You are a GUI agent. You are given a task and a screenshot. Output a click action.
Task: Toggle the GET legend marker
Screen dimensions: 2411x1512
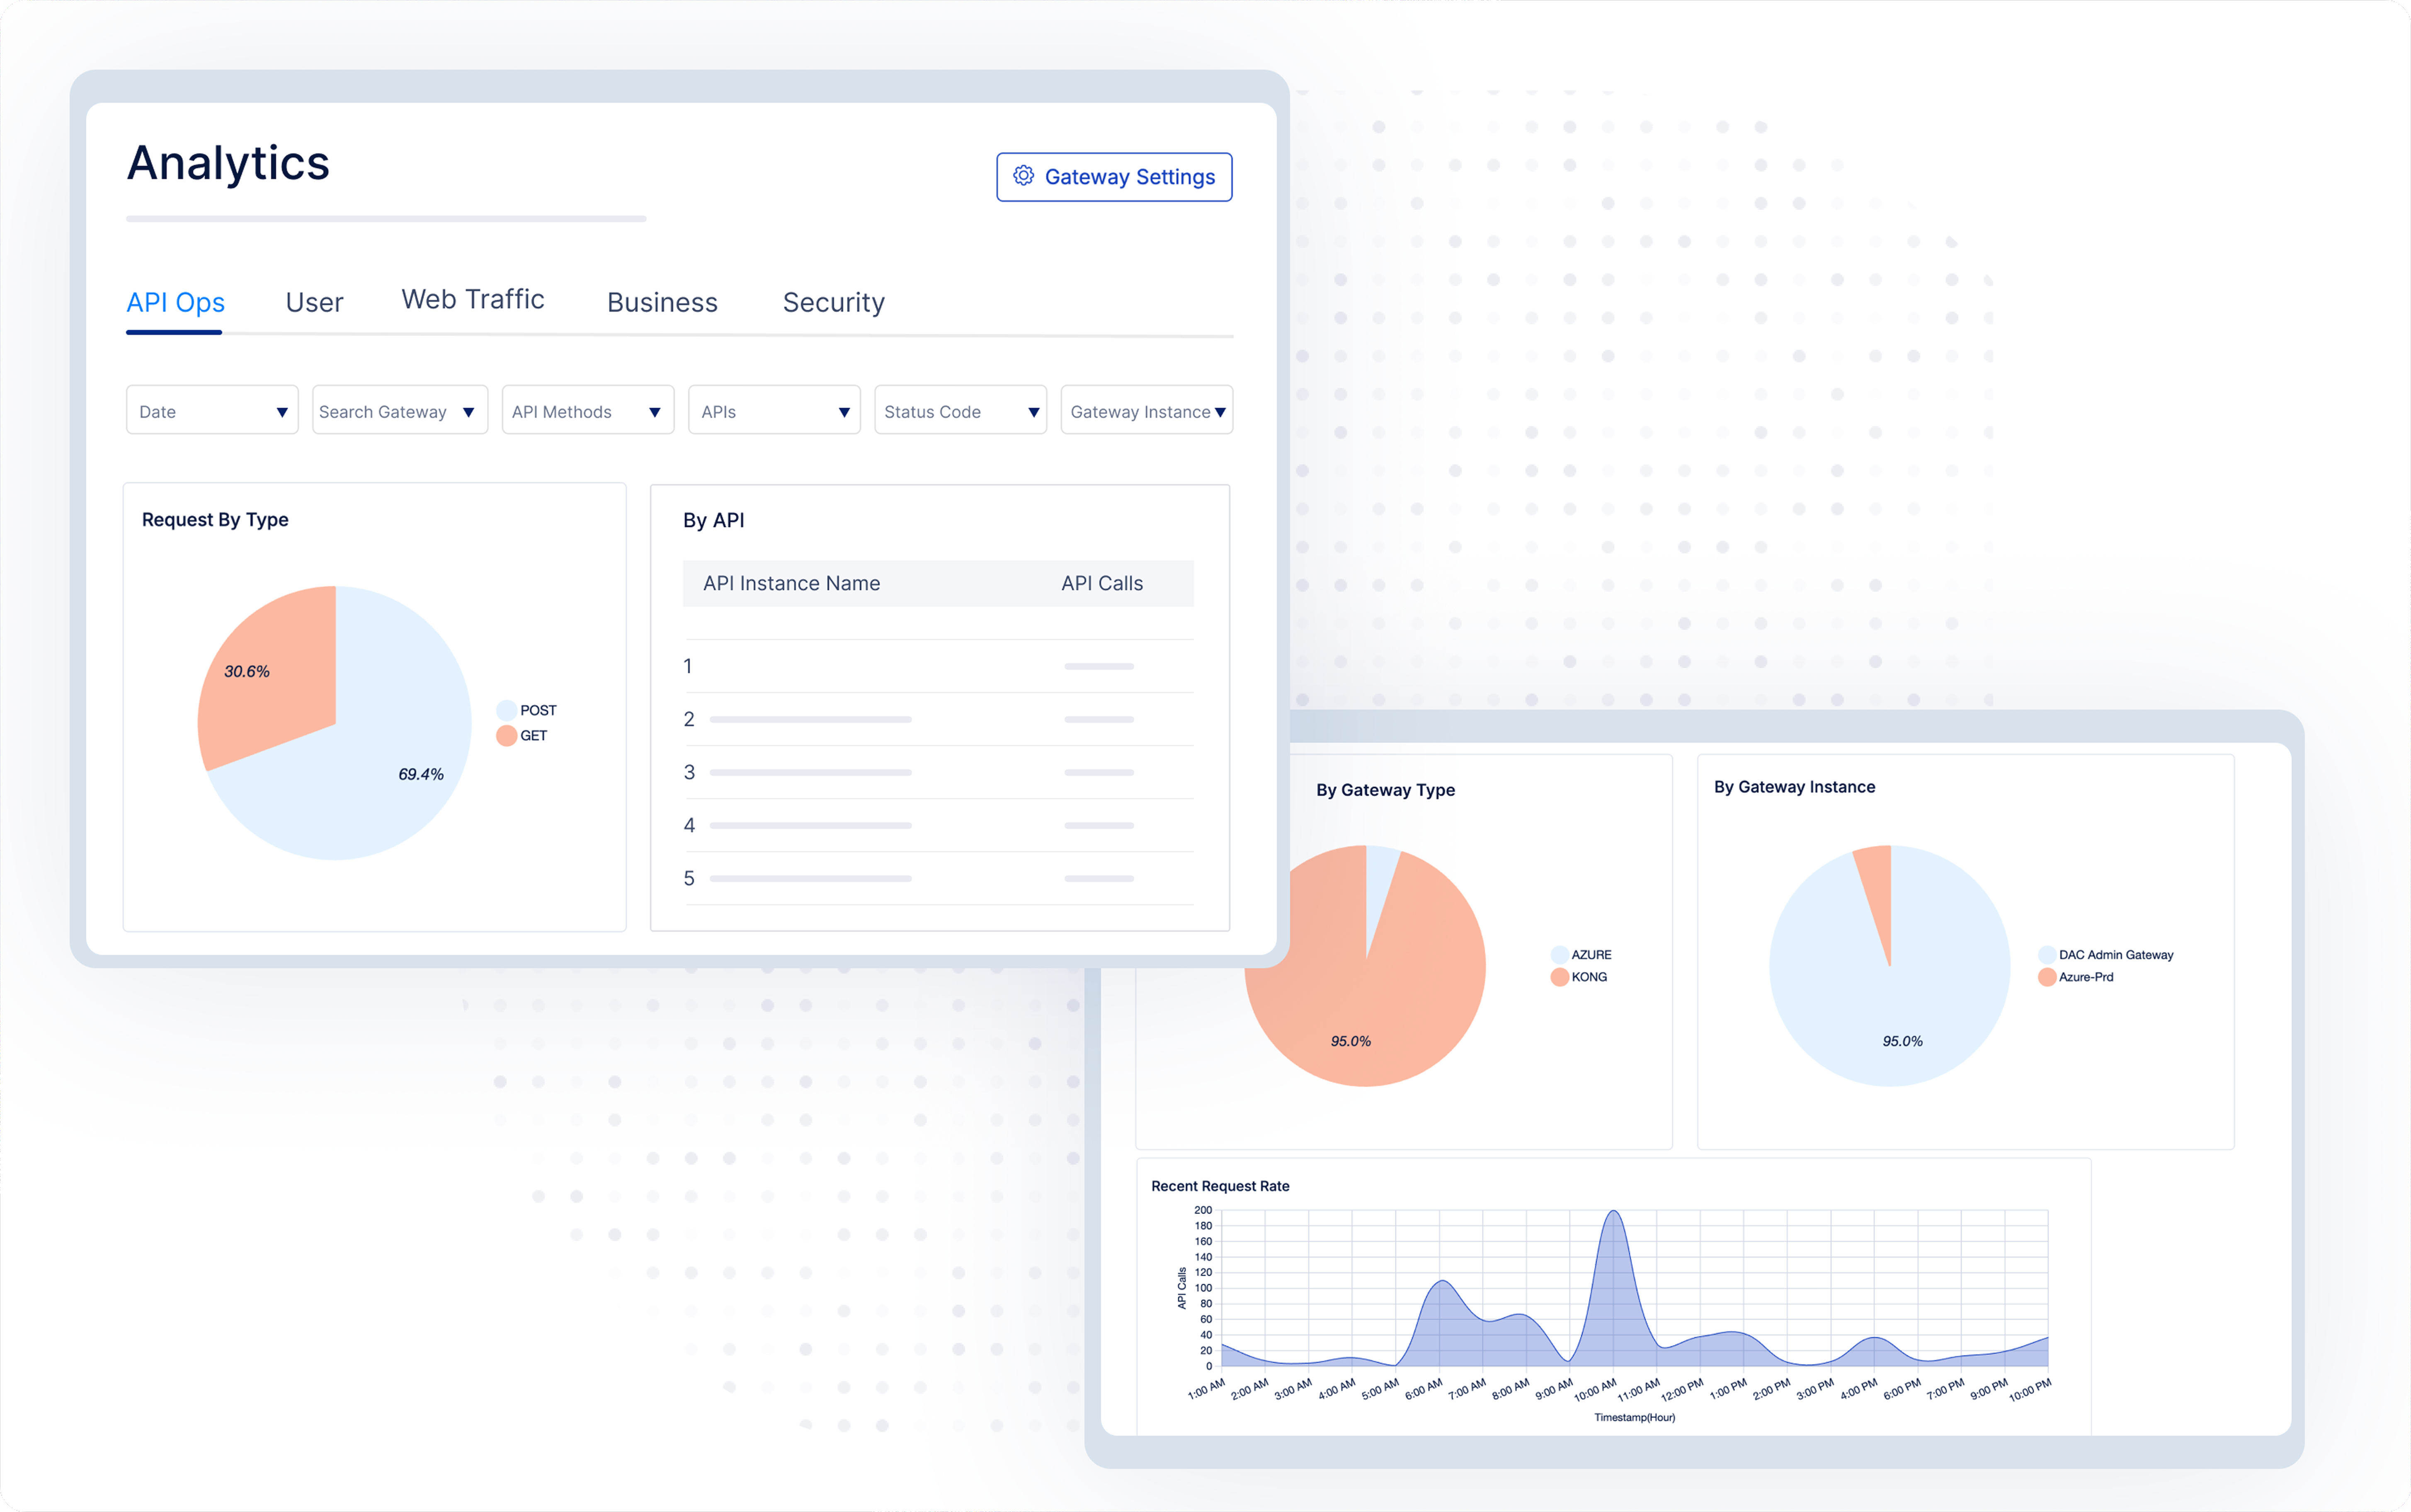(506, 736)
